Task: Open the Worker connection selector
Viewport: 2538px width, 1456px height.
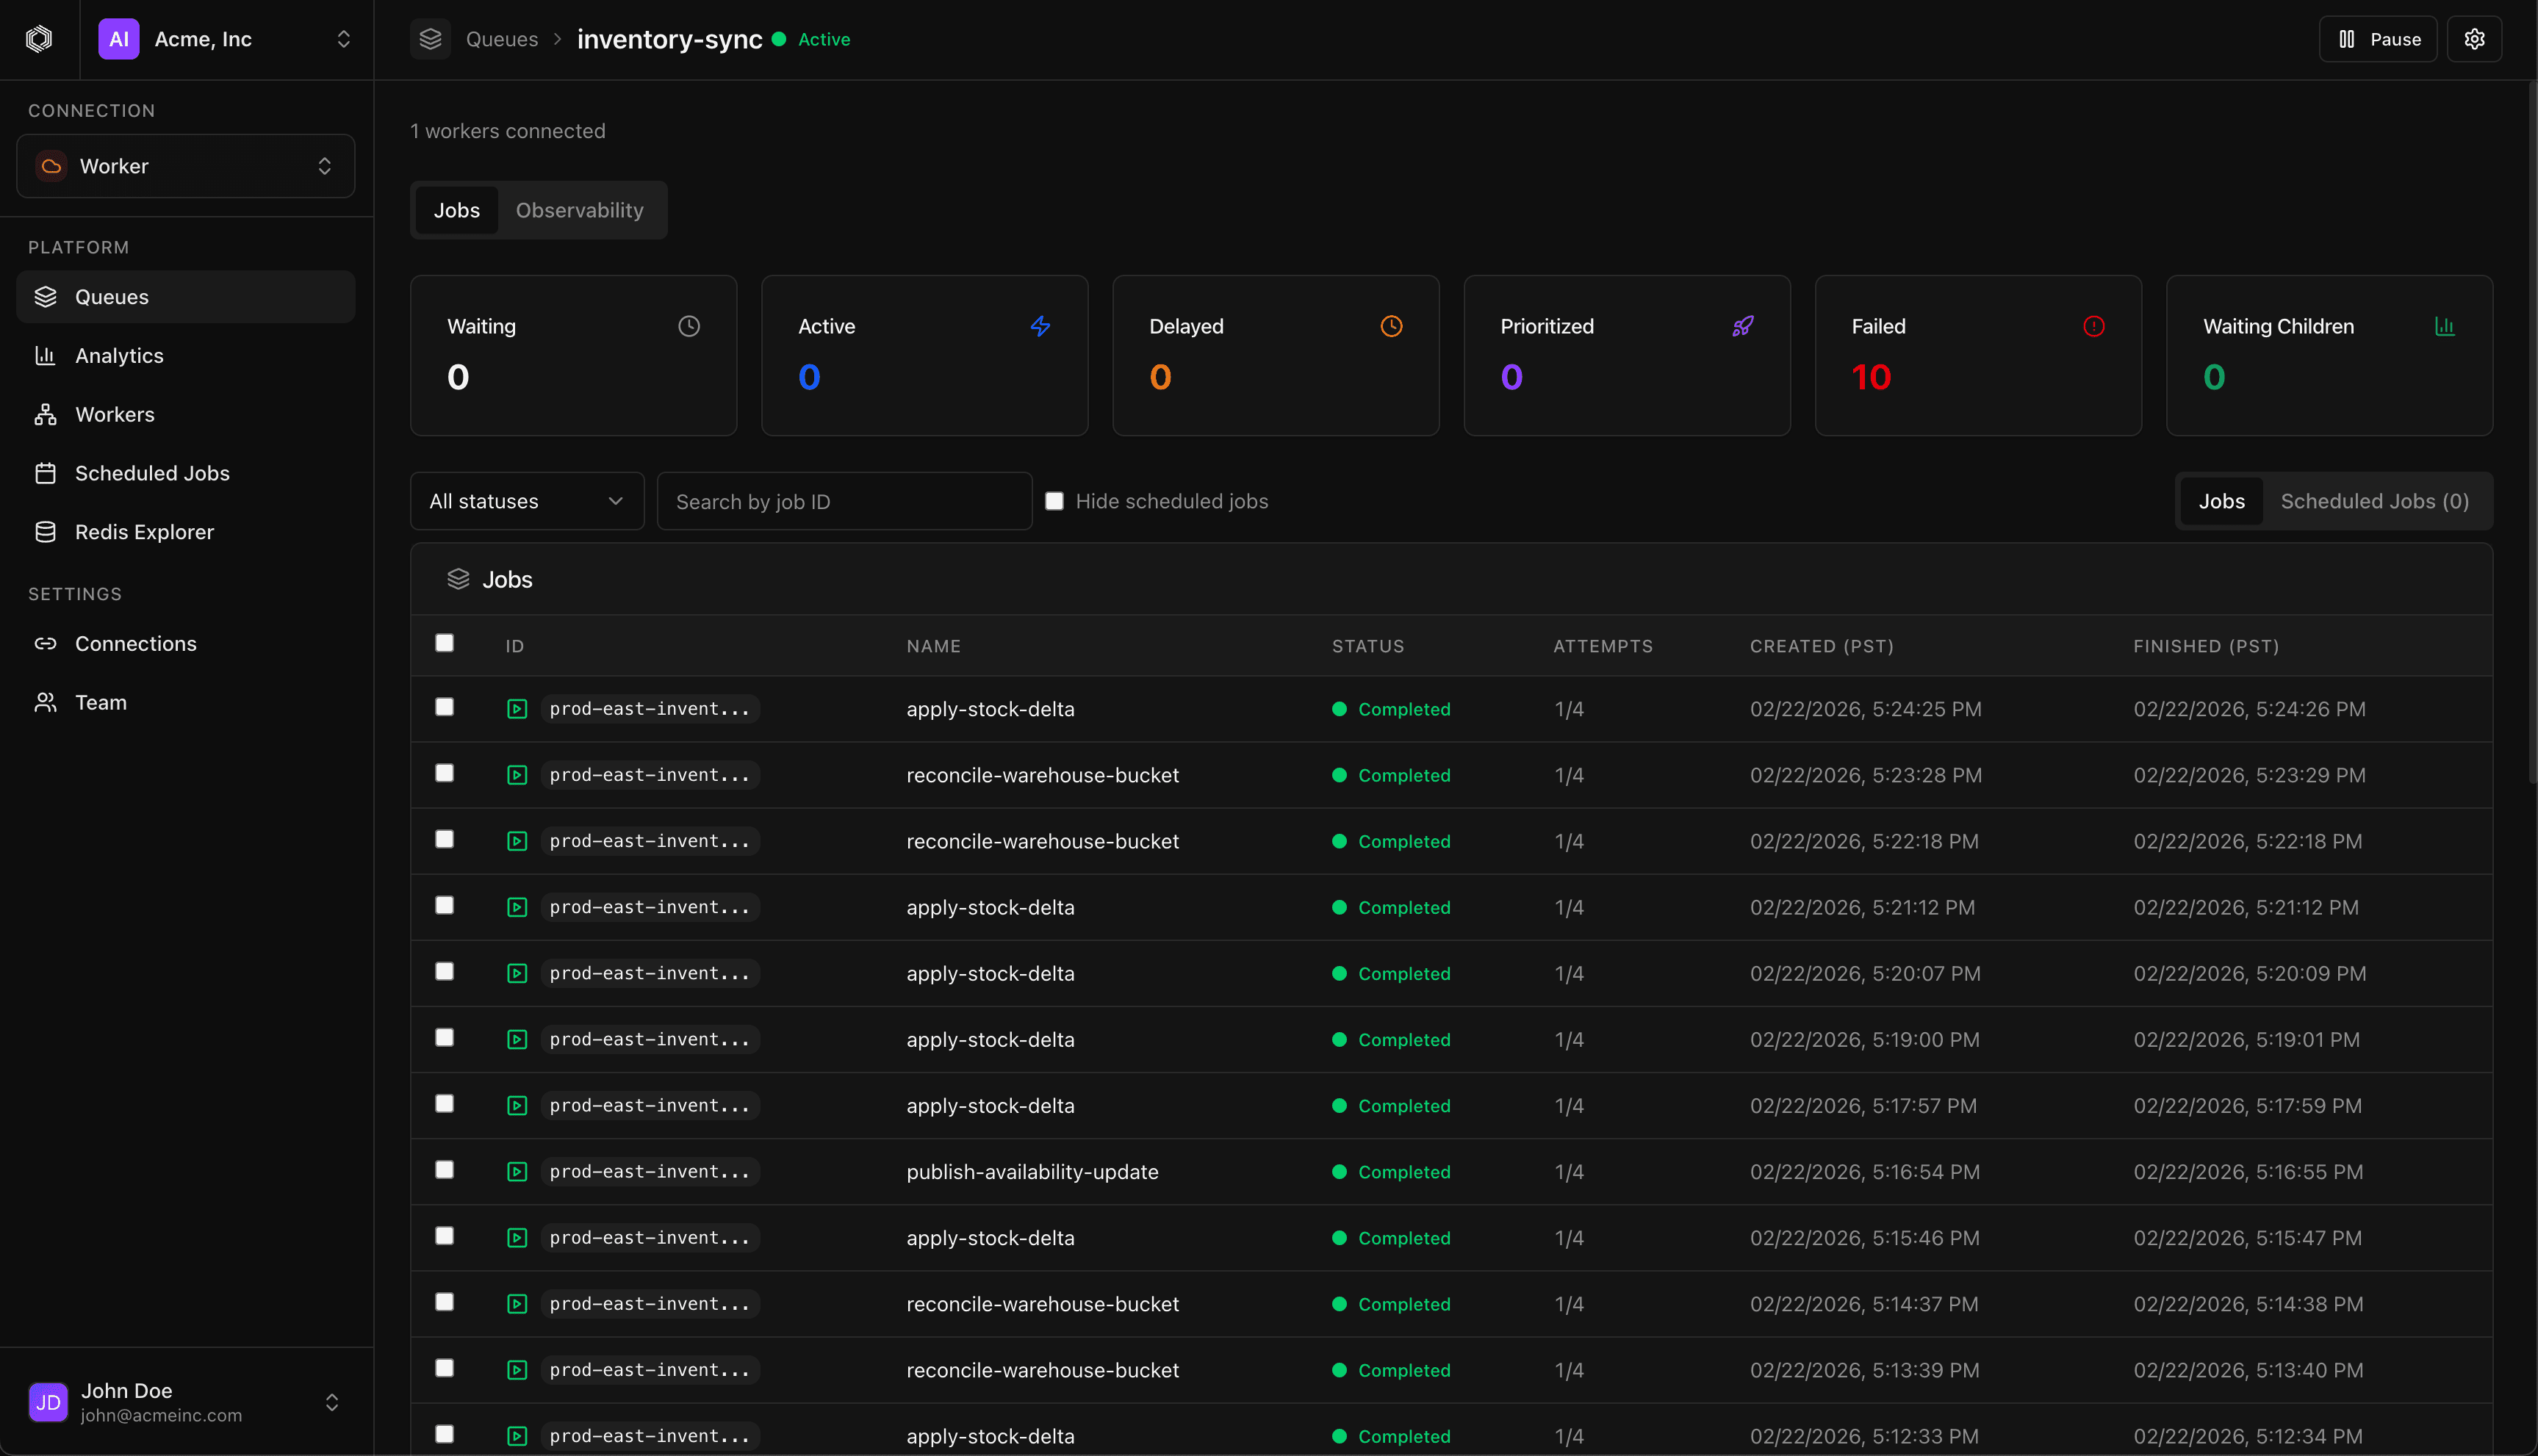Action: point(185,165)
